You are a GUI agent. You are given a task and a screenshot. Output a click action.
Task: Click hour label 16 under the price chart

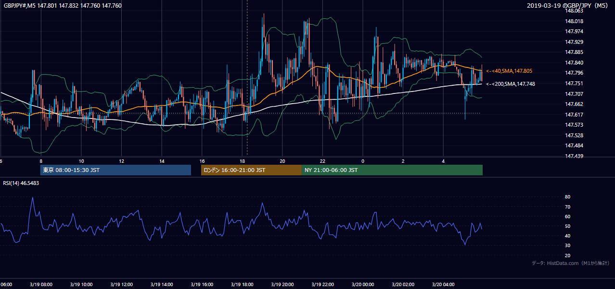click(x=202, y=161)
